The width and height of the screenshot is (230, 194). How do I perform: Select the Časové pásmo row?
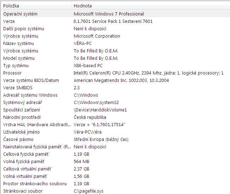pyautogui.click(x=116, y=140)
